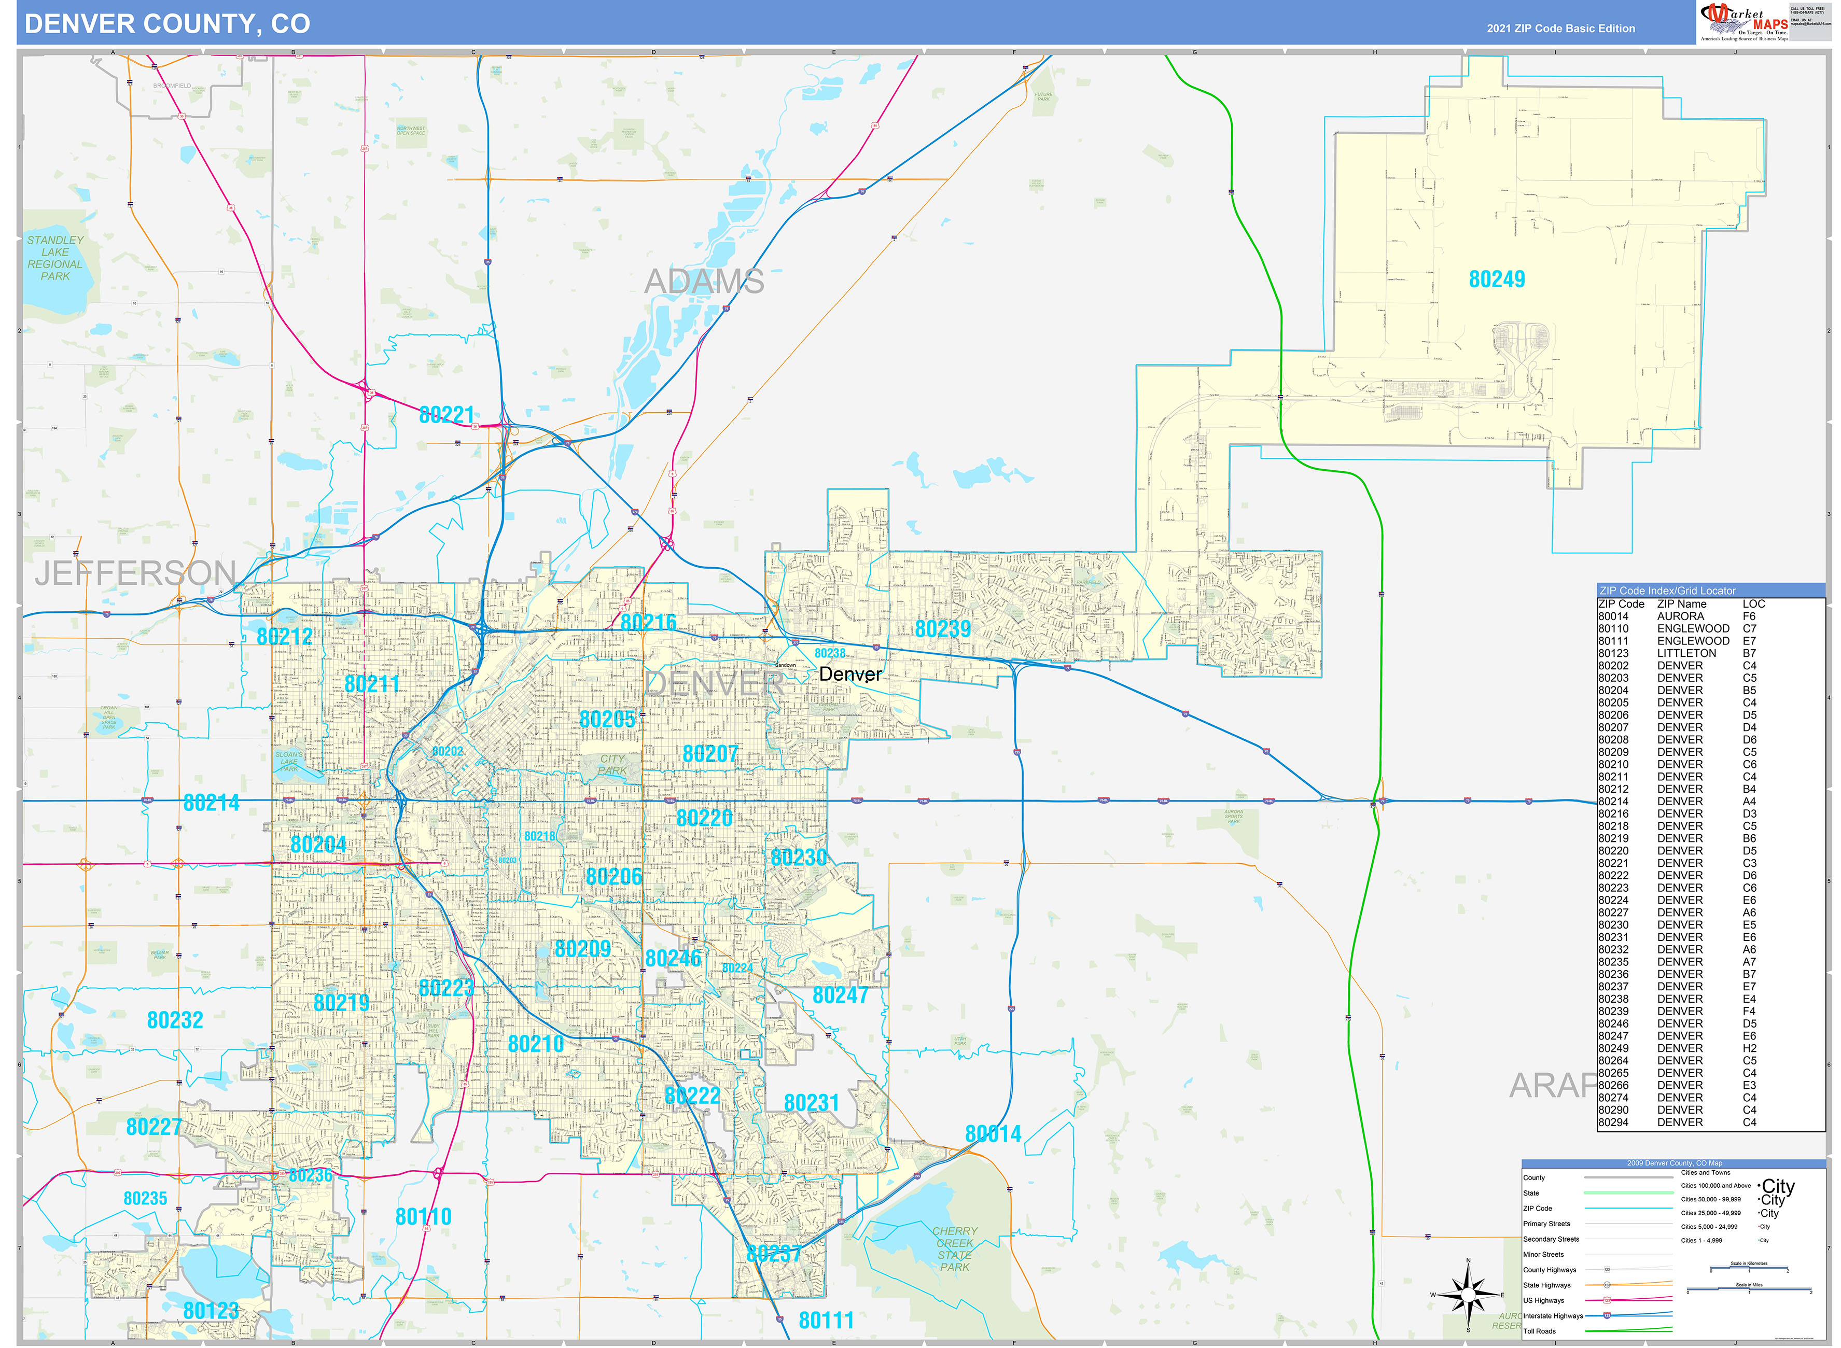Click the 80249 airport ZIP label
Screen dimensions: 1841x1348
[x=1497, y=279]
